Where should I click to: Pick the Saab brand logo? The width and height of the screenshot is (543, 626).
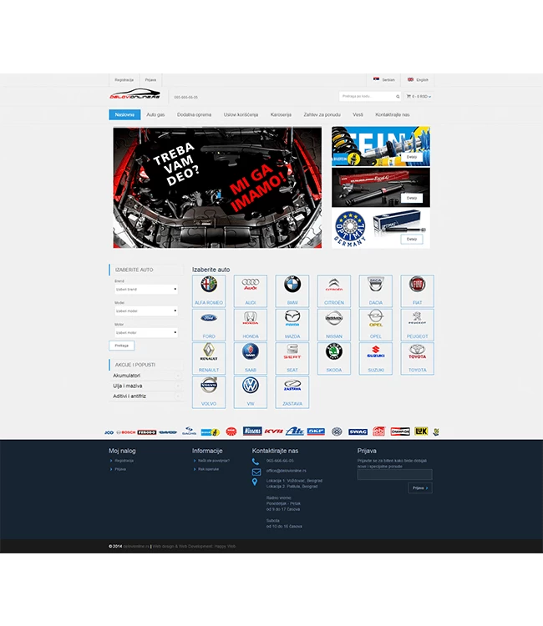[250, 351]
